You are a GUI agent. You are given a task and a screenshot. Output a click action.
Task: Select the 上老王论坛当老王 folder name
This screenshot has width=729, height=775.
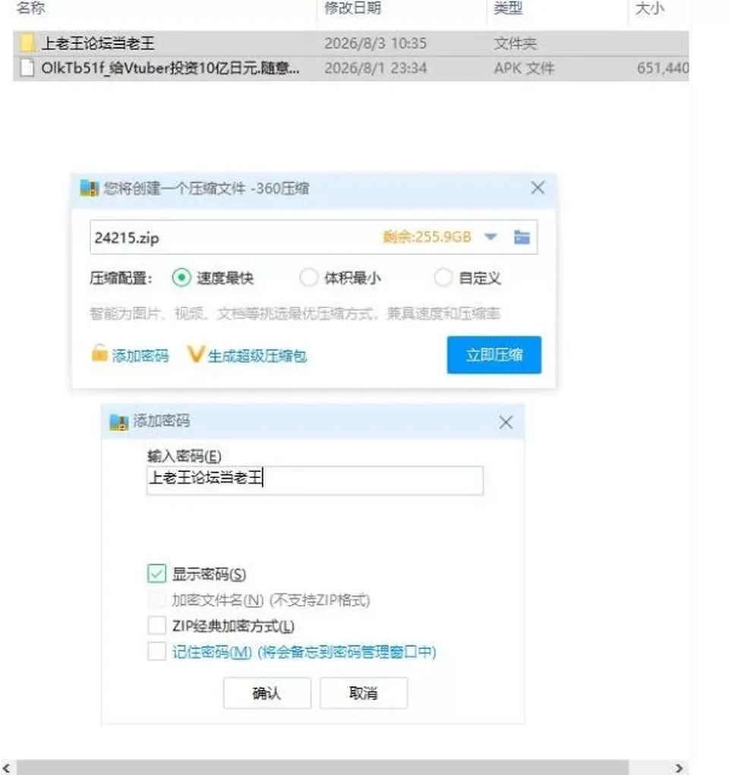(97, 43)
